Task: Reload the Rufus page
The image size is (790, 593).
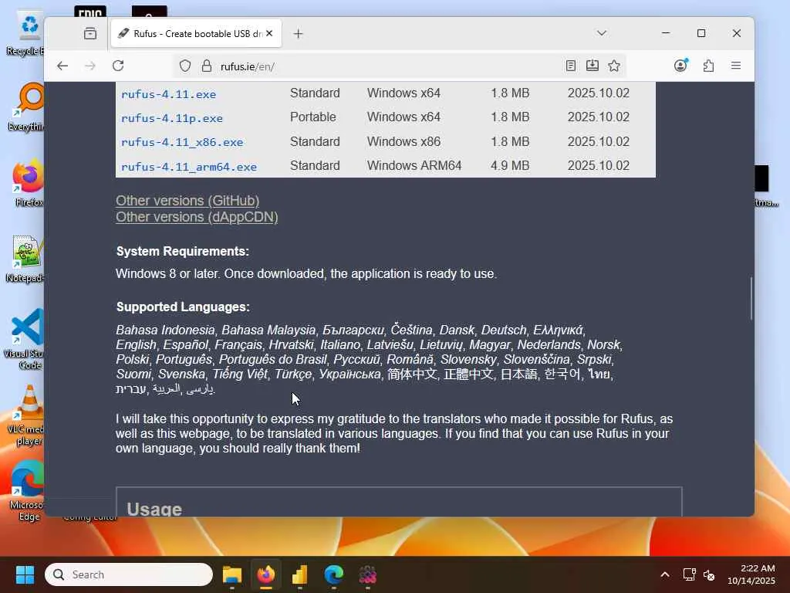Action: [118, 66]
